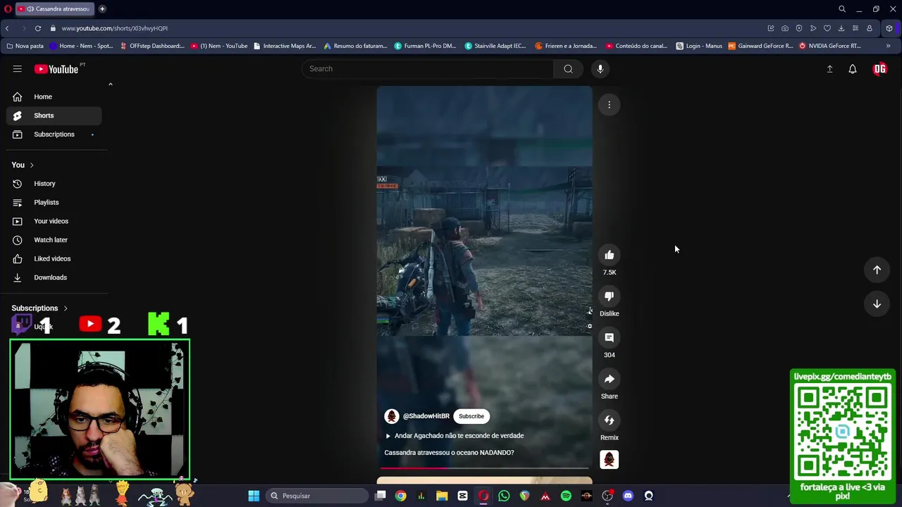The image size is (902, 507).
Task: Open 'Home - Nem - Spot...' bookmark
Action: coord(81,46)
